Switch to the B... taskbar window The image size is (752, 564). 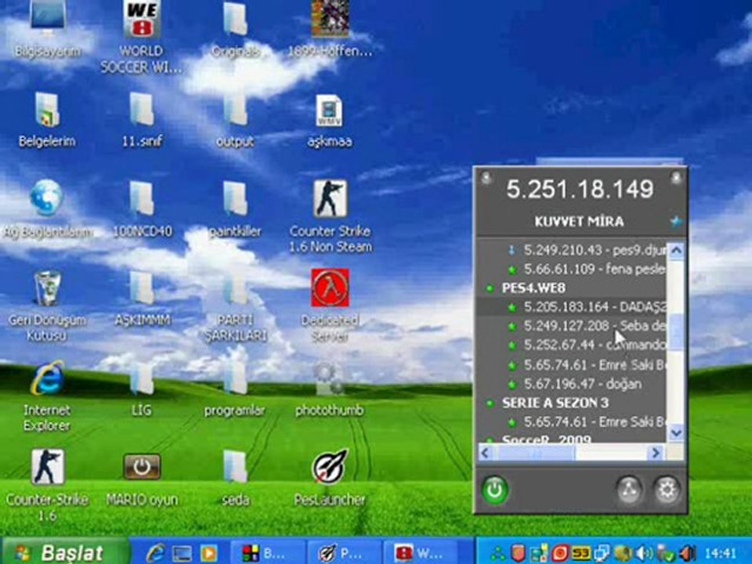pos(267,553)
